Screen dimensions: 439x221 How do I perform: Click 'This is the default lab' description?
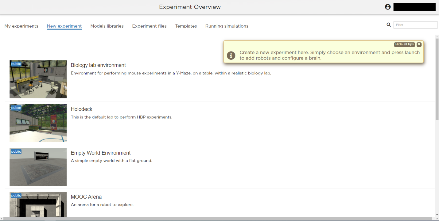click(122, 117)
